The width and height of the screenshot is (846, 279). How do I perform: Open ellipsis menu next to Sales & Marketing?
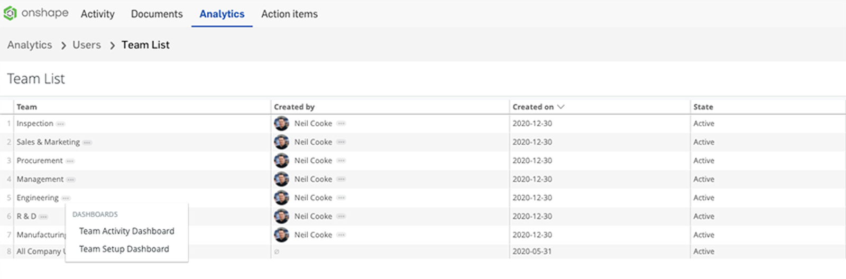tap(87, 143)
